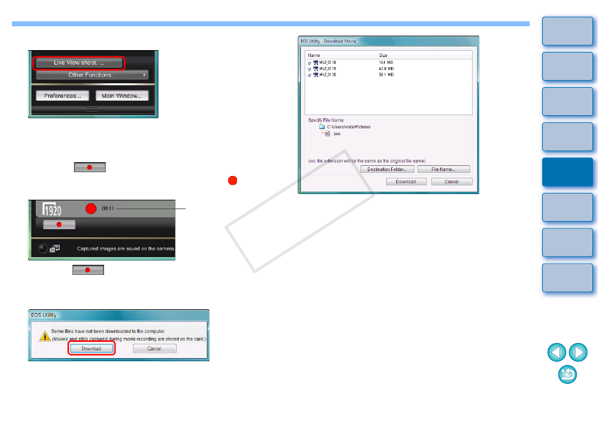The image size is (598, 422).
Task: Click the Destination Folder... button
Action: (387, 169)
